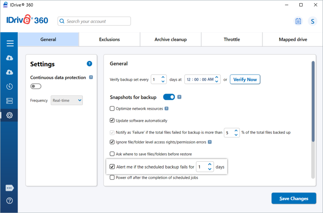
Task: Turn off Snapshots for backup toggle
Action: (x=169, y=97)
